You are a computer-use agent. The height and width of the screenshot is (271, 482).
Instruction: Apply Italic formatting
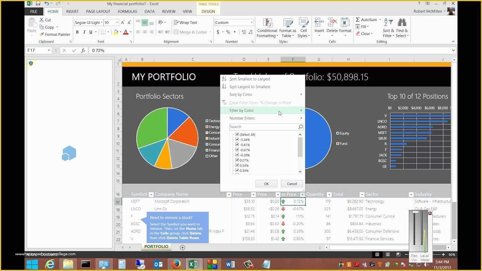point(84,32)
